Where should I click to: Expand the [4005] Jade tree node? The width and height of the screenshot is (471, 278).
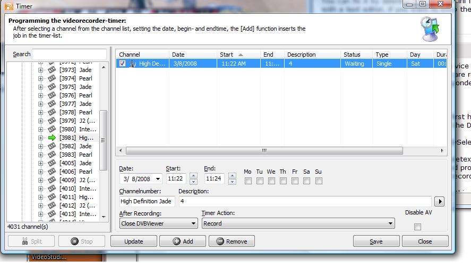[40, 163]
